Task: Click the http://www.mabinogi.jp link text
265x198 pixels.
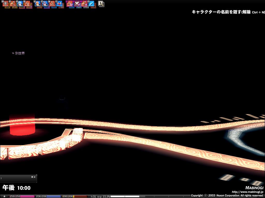Action: tap(247, 192)
